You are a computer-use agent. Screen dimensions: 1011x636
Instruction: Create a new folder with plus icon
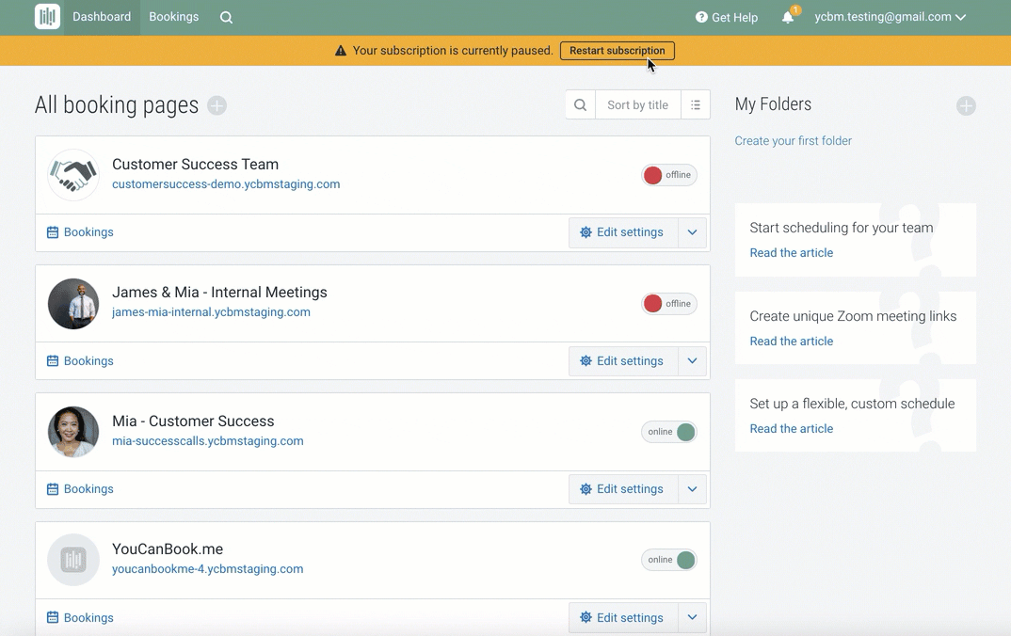[x=966, y=105]
